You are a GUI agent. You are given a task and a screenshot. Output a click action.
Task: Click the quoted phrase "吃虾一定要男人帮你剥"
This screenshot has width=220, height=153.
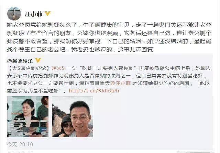pyautogui.click(x=108, y=68)
